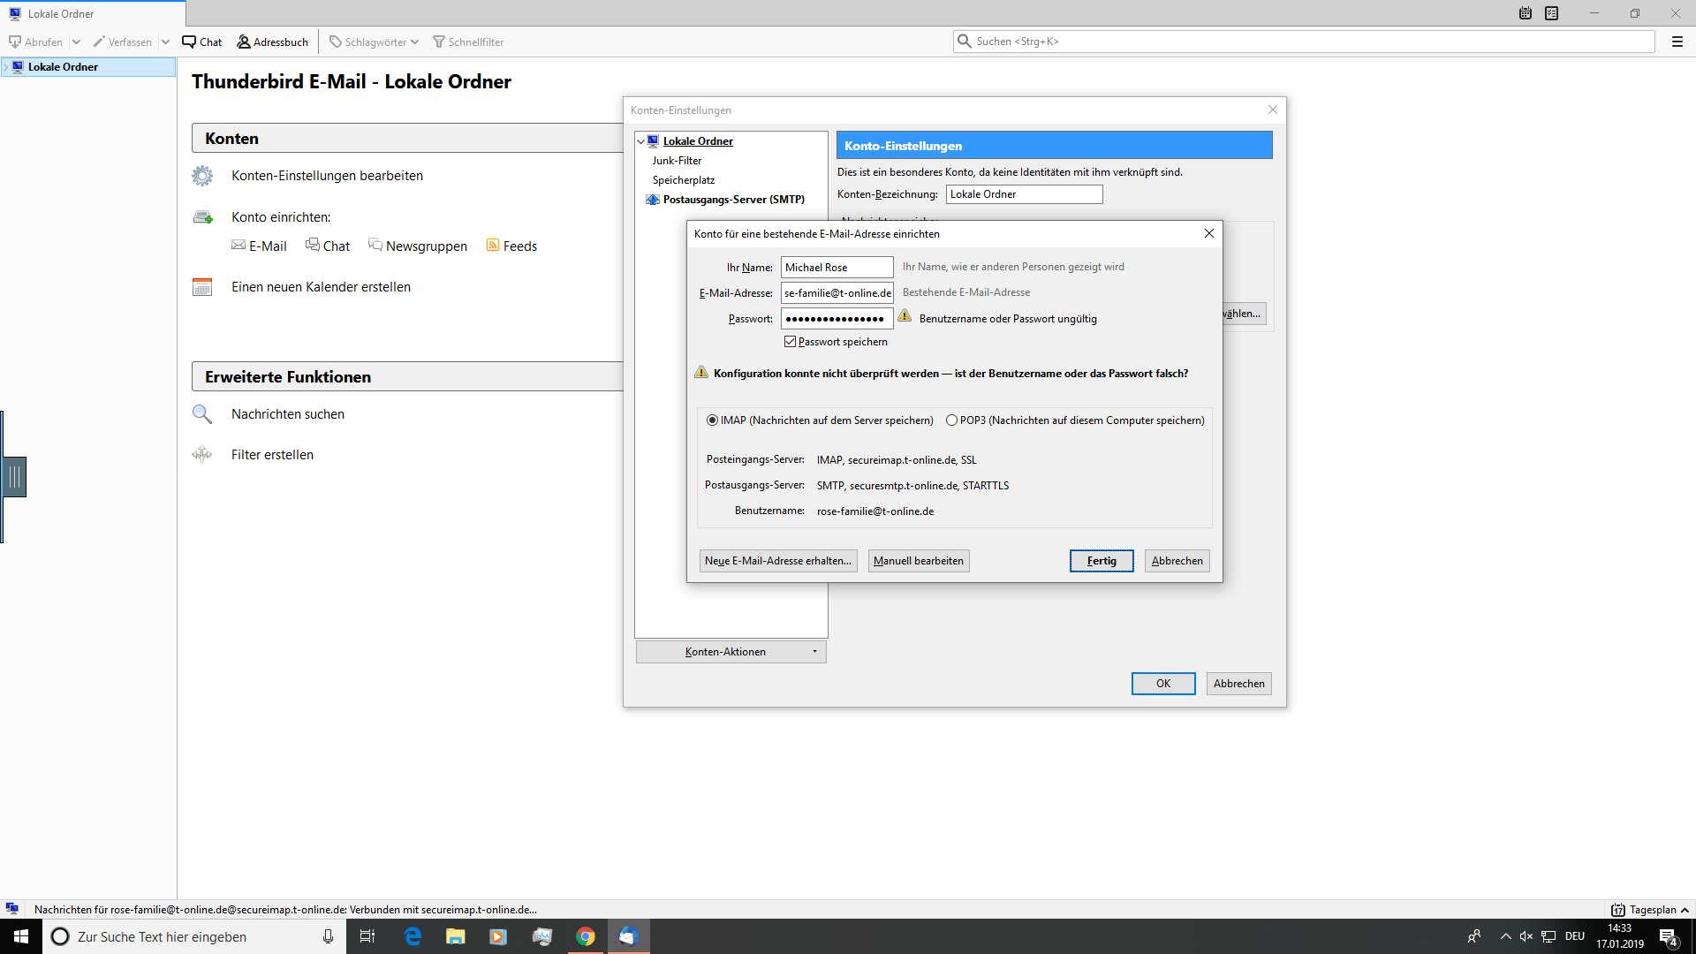Click the calendar icon in the tab bar
Screen dimensions: 1696x954
tap(1526, 13)
